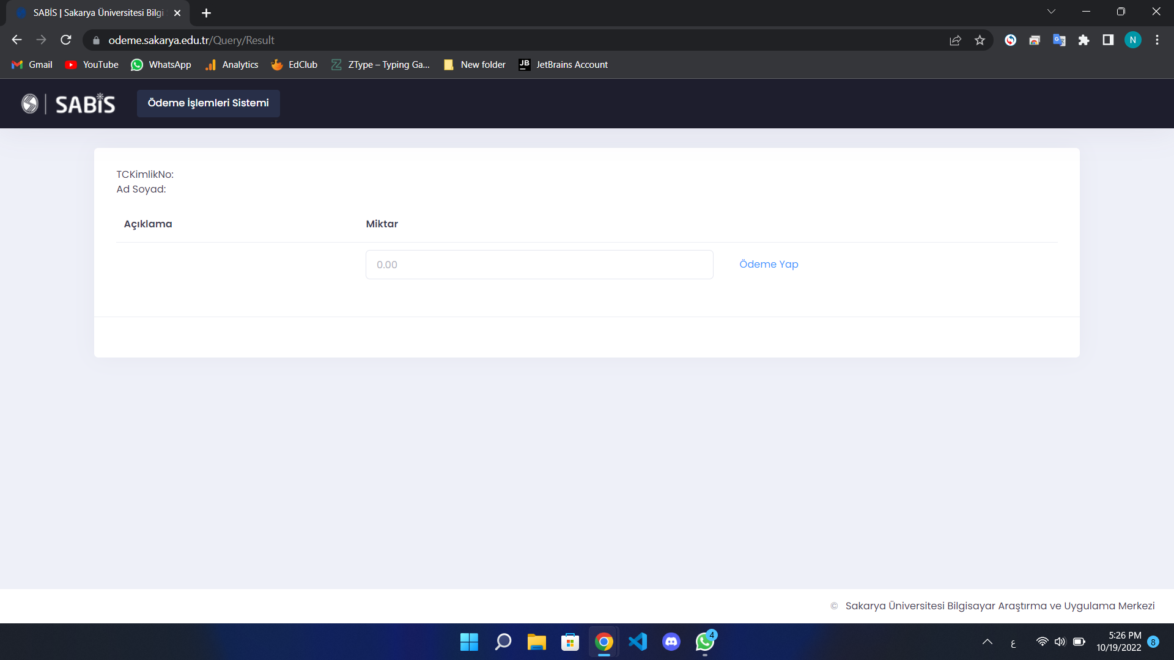Open Ödeme İşlemleri Sistemi button
Screen dimensions: 1174x660
(x=208, y=103)
